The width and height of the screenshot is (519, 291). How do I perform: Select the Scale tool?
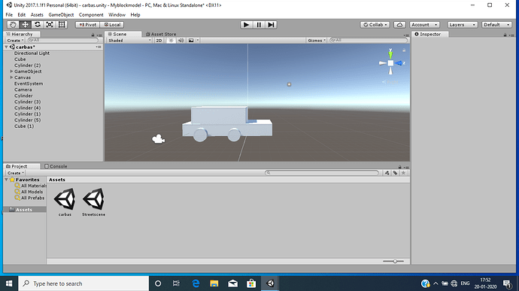click(50, 25)
